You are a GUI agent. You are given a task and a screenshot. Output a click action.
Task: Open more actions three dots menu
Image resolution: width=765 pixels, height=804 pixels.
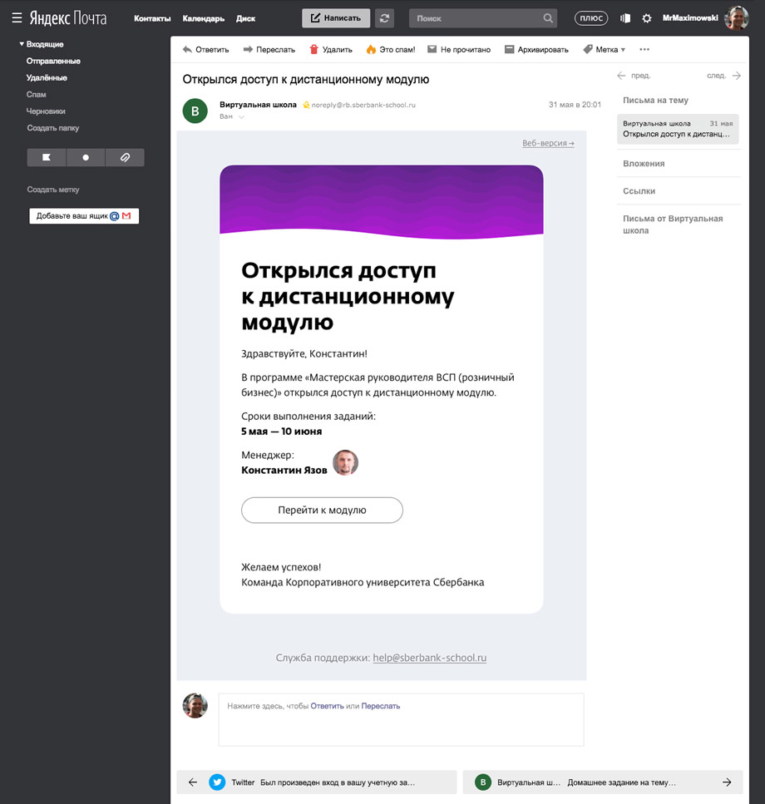(x=644, y=50)
